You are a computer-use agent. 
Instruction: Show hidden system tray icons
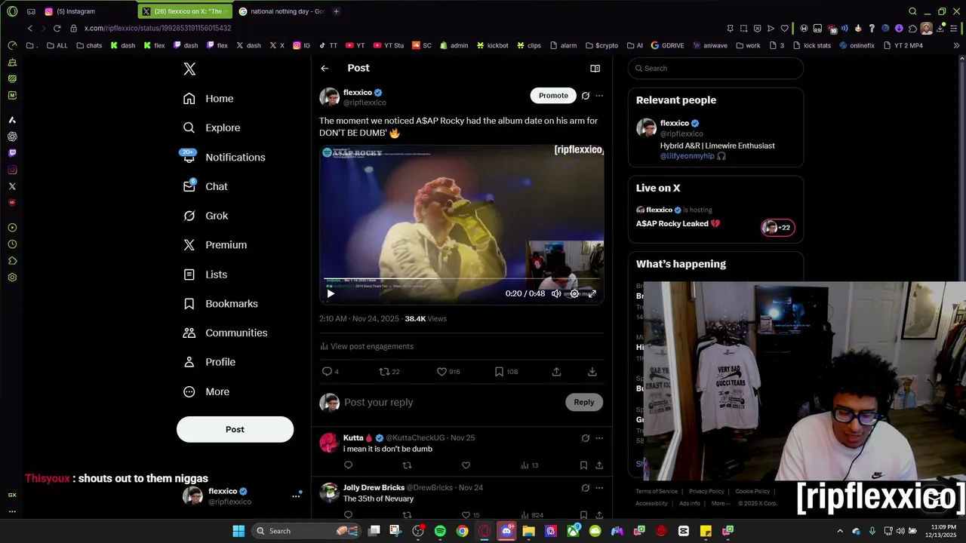coord(841,531)
